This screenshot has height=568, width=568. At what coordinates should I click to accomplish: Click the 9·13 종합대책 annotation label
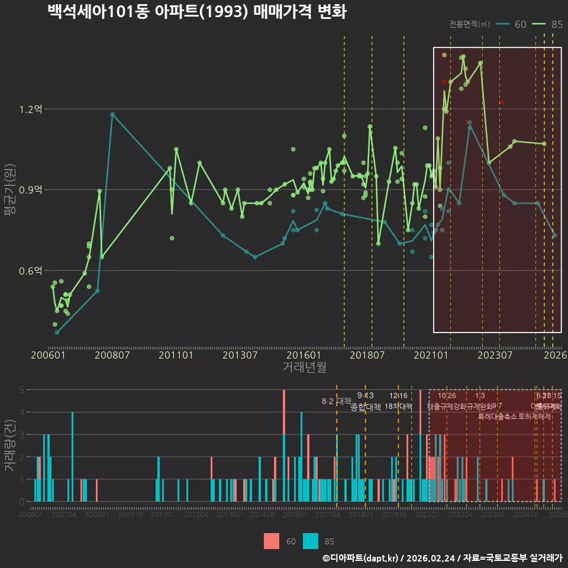coord(366,401)
